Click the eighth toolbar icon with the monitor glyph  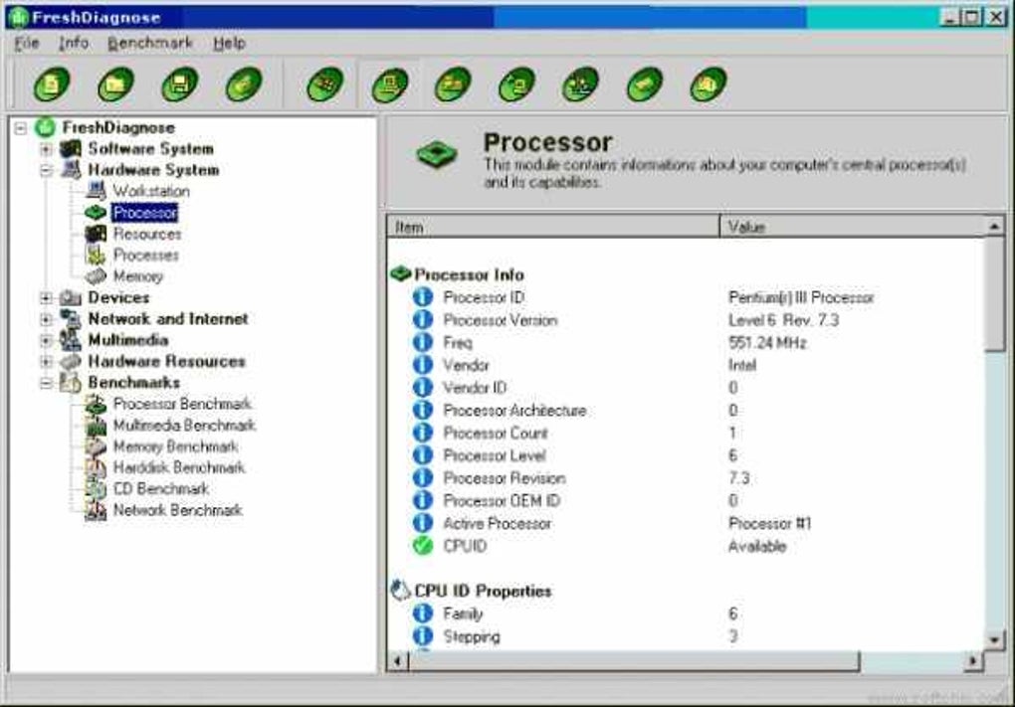[x=517, y=85]
